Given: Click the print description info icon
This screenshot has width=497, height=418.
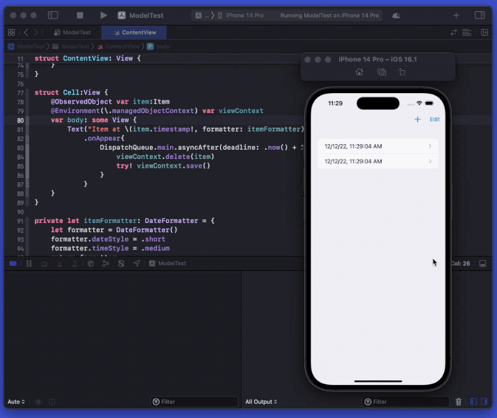Looking at the screenshot, I should point(52,402).
